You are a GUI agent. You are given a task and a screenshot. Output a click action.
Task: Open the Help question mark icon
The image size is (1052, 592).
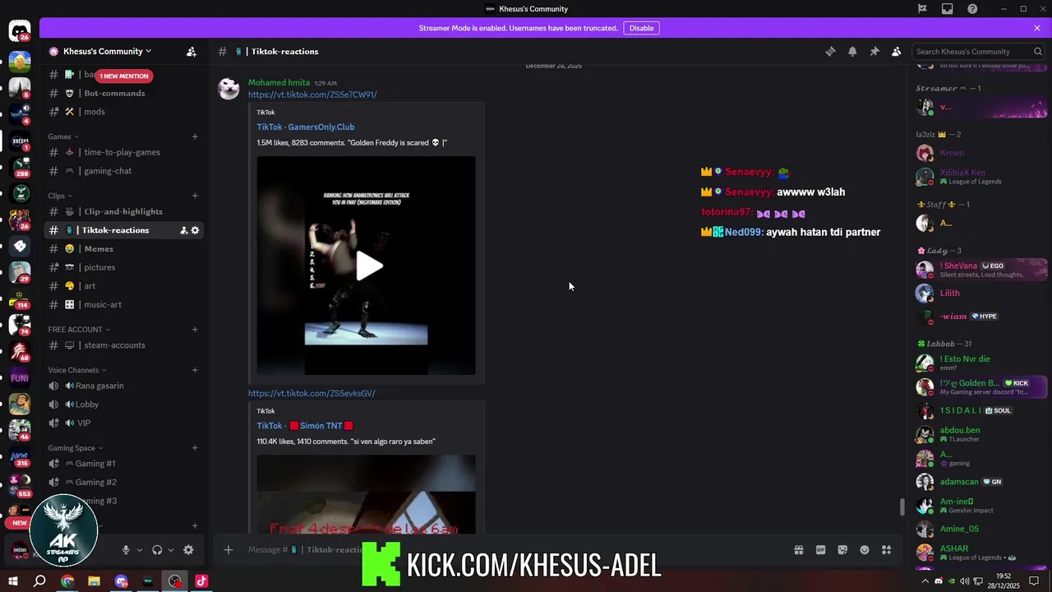click(972, 9)
